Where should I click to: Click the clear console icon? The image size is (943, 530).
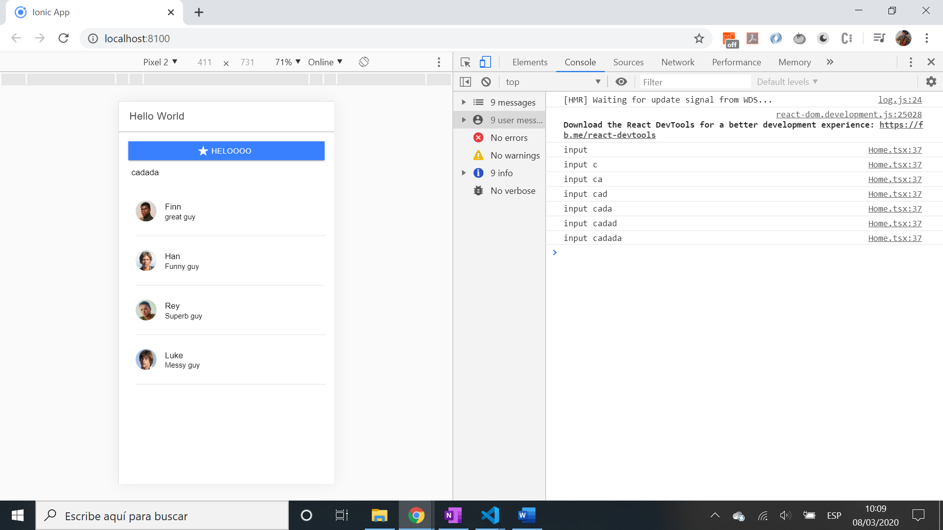point(486,82)
